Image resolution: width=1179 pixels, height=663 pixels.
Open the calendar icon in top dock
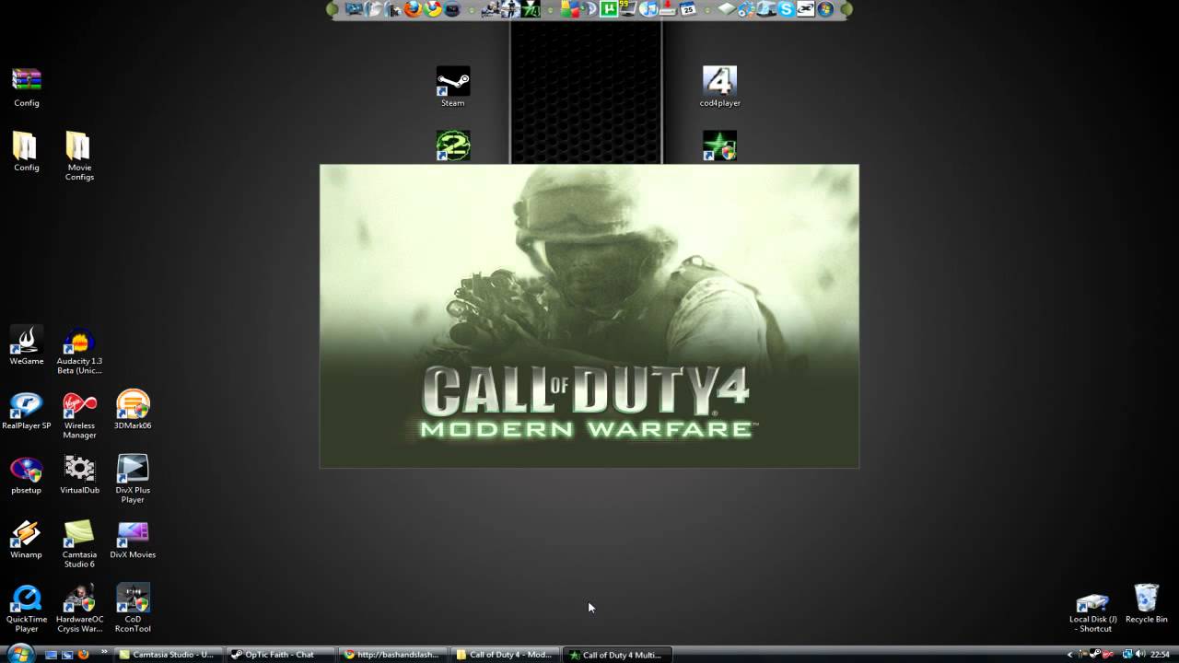[688, 9]
